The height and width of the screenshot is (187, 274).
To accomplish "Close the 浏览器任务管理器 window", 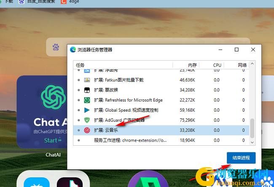I will [x=253, y=50].
